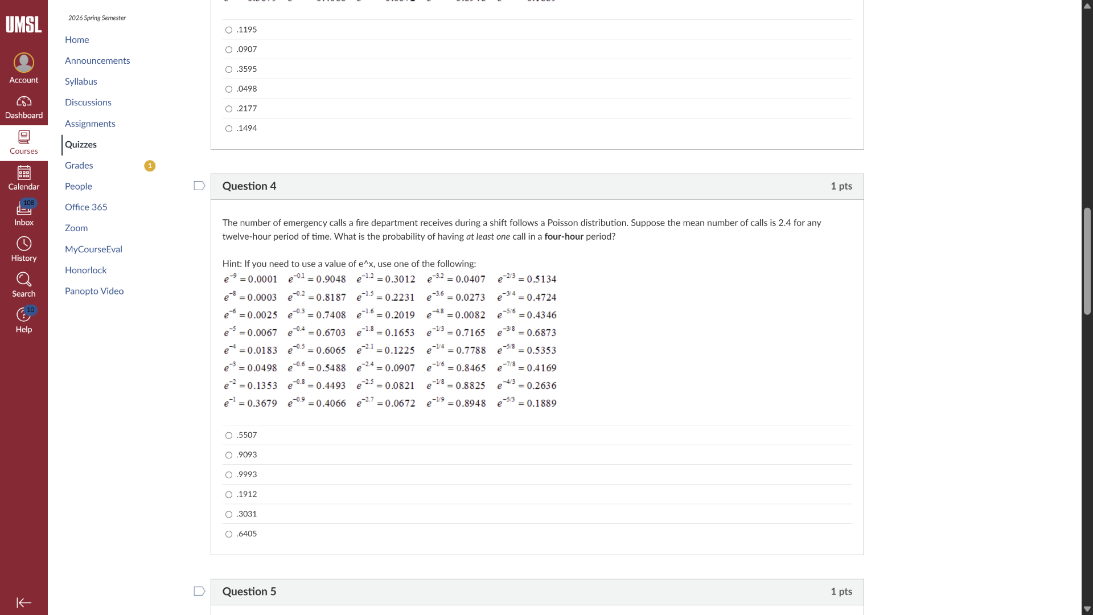1093x615 pixels.
Task: Open the Assignments course menu item
Action: pyautogui.click(x=90, y=124)
